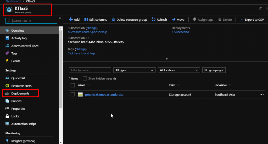268x144 pixels.
Task: Click here to add tags link
Action: click(81, 53)
